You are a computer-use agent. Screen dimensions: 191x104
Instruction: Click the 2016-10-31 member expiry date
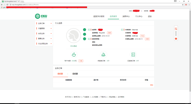[106, 36]
